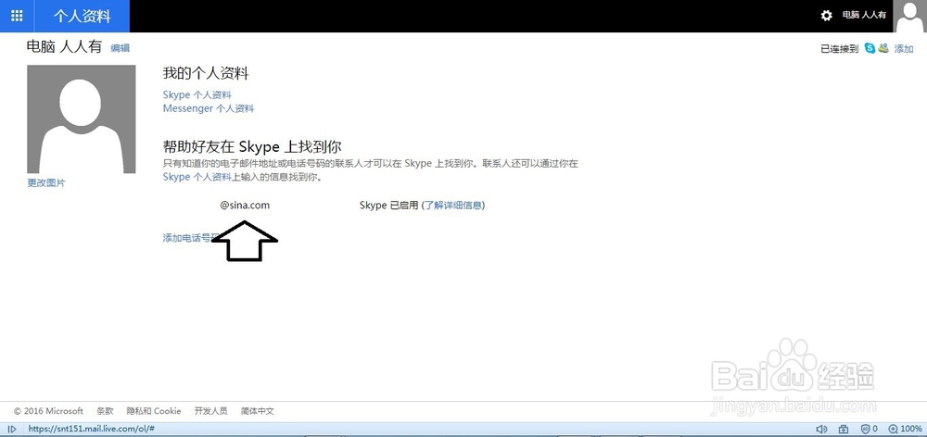The height and width of the screenshot is (437, 927).
Task: Open the app launcher grid icon
Action: [17, 16]
